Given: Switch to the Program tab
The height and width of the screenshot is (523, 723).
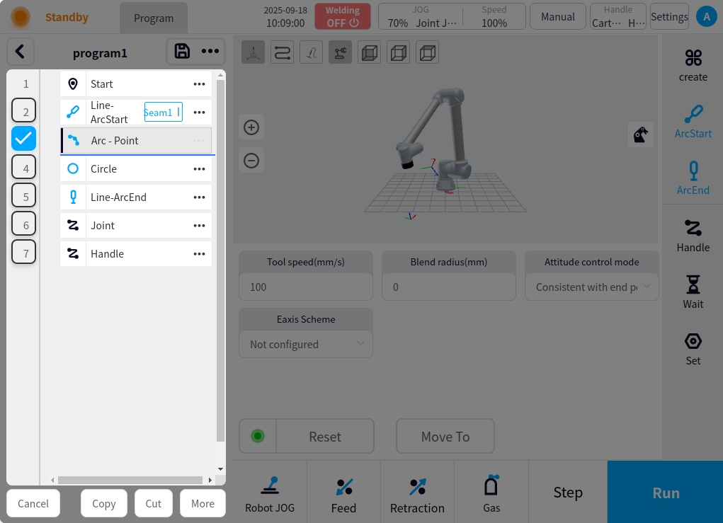Looking at the screenshot, I should coord(154,18).
